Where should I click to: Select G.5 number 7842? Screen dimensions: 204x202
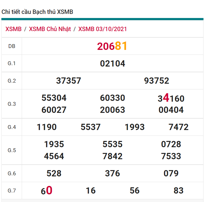coord(112,156)
